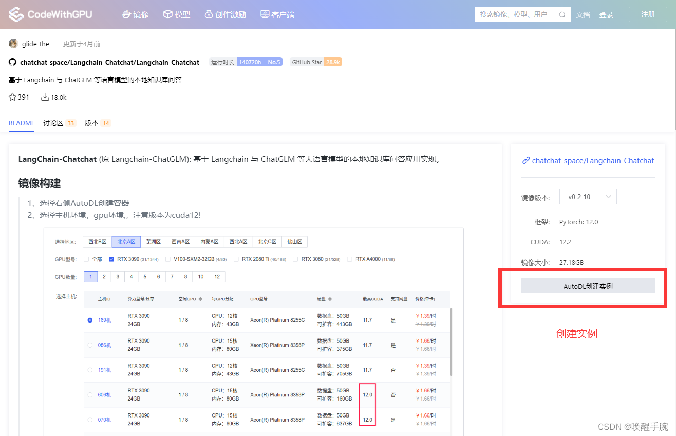Select the 191机 host radio button
The width and height of the screenshot is (676, 436).
(90, 370)
